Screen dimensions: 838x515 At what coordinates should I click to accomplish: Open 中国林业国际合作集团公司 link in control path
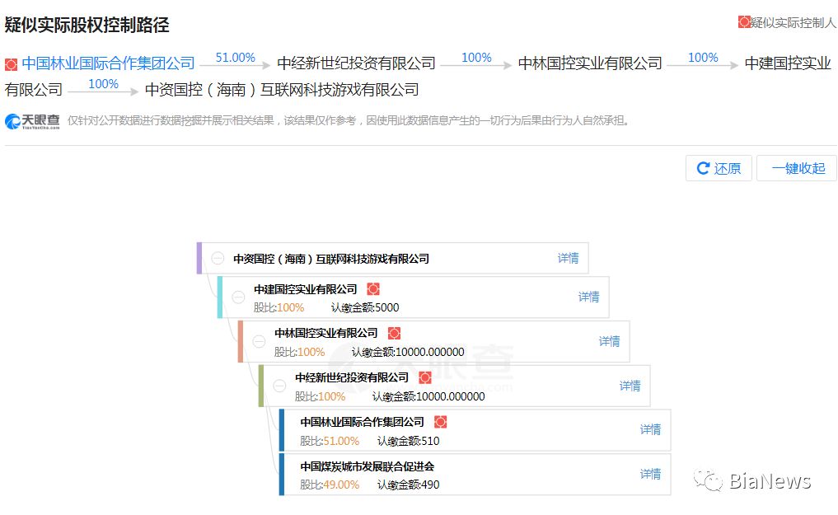[109, 63]
